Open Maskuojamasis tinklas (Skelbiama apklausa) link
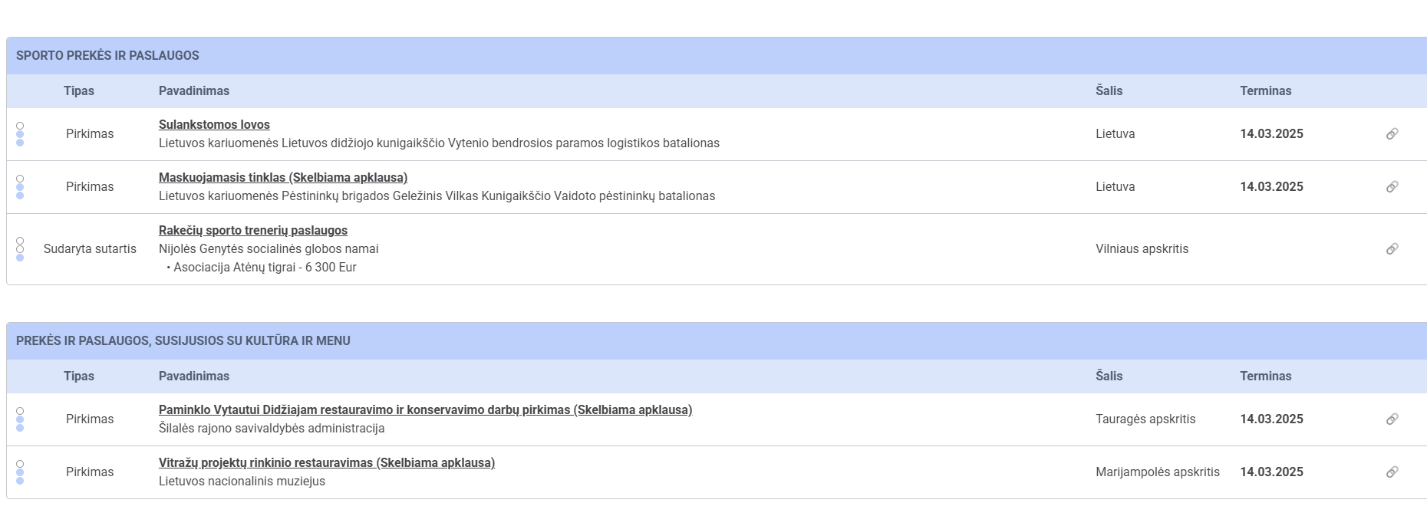The width and height of the screenshot is (1427, 526). coord(282,178)
